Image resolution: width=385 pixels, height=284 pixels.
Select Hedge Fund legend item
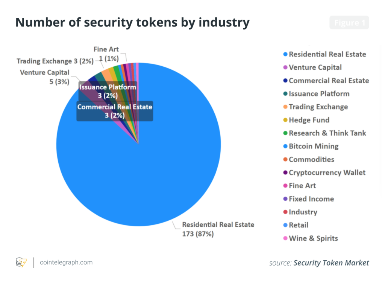tap(306, 120)
